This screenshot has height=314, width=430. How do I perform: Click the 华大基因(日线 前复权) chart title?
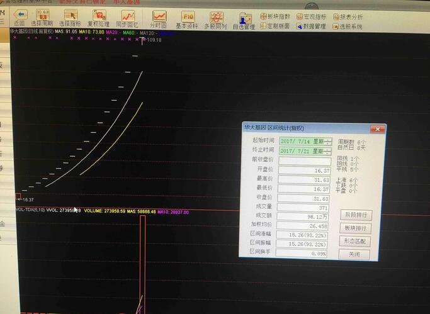[x=32, y=31]
